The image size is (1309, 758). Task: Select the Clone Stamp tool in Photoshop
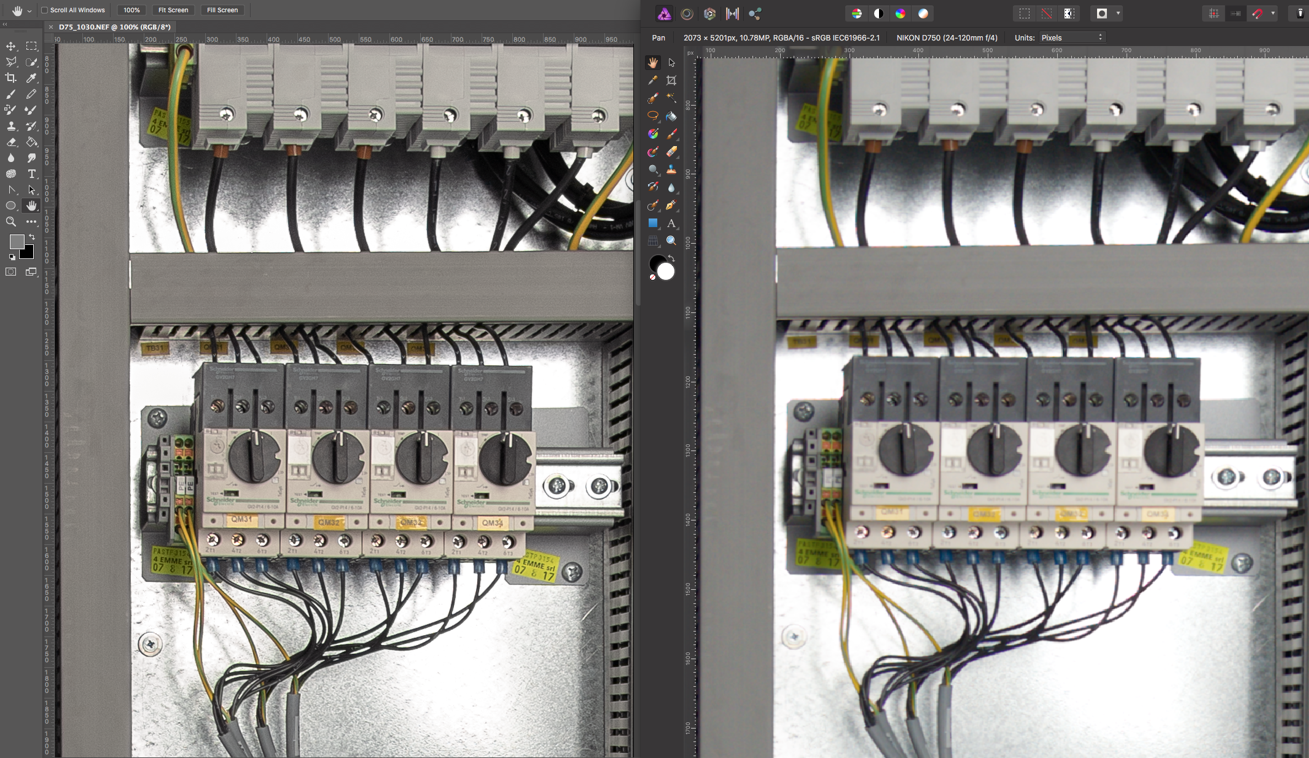coord(11,126)
